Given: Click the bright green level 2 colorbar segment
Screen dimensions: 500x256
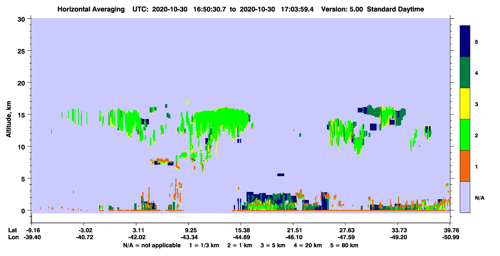Looking at the screenshot, I should tap(465, 135).
